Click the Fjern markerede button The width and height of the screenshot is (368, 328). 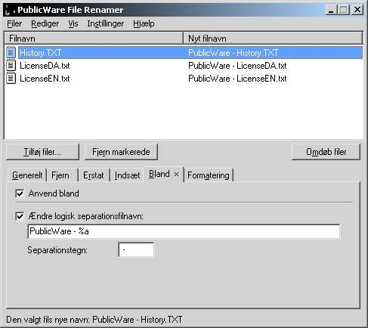pyautogui.click(x=121, y=152)
